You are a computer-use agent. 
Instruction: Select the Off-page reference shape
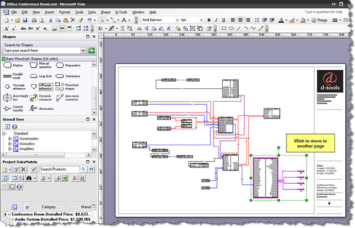(46, 87)
